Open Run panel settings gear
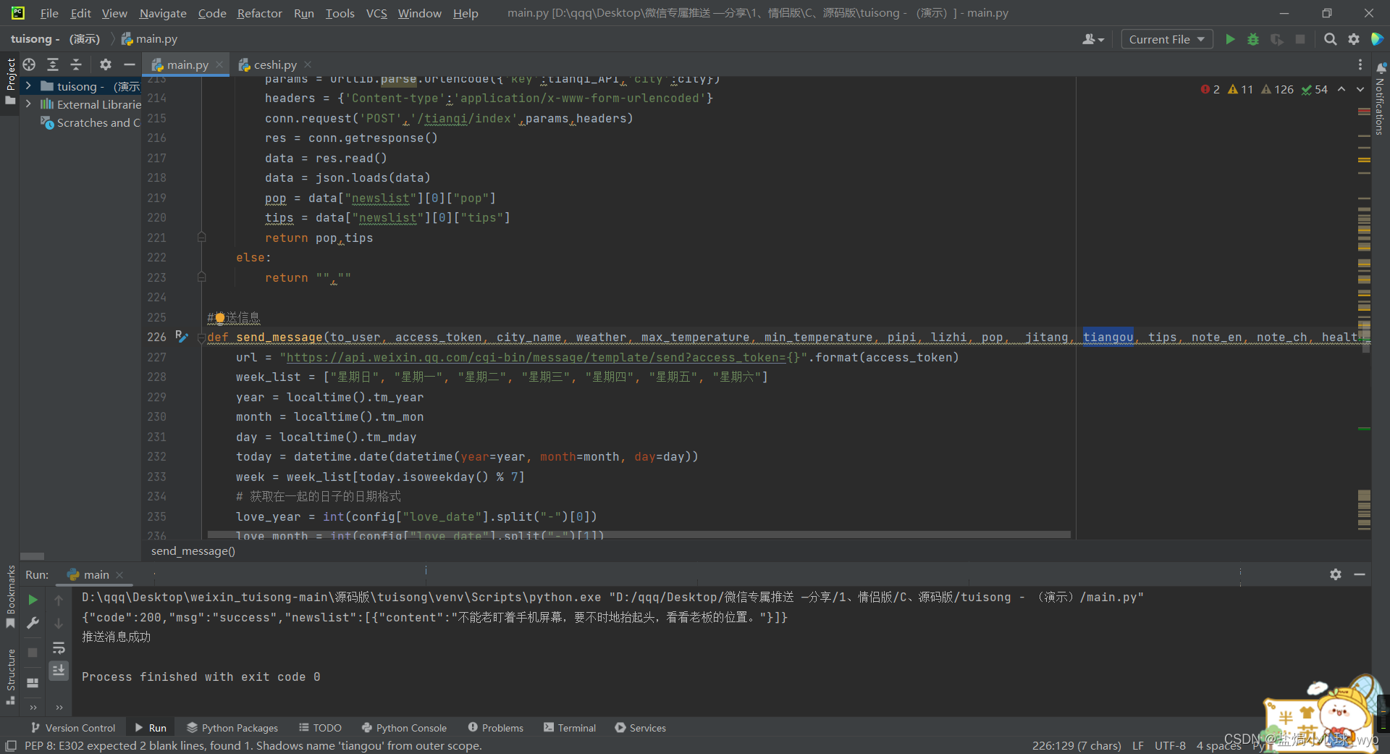The width and height of the screenshot is (1390, 754). (1336, 574)
